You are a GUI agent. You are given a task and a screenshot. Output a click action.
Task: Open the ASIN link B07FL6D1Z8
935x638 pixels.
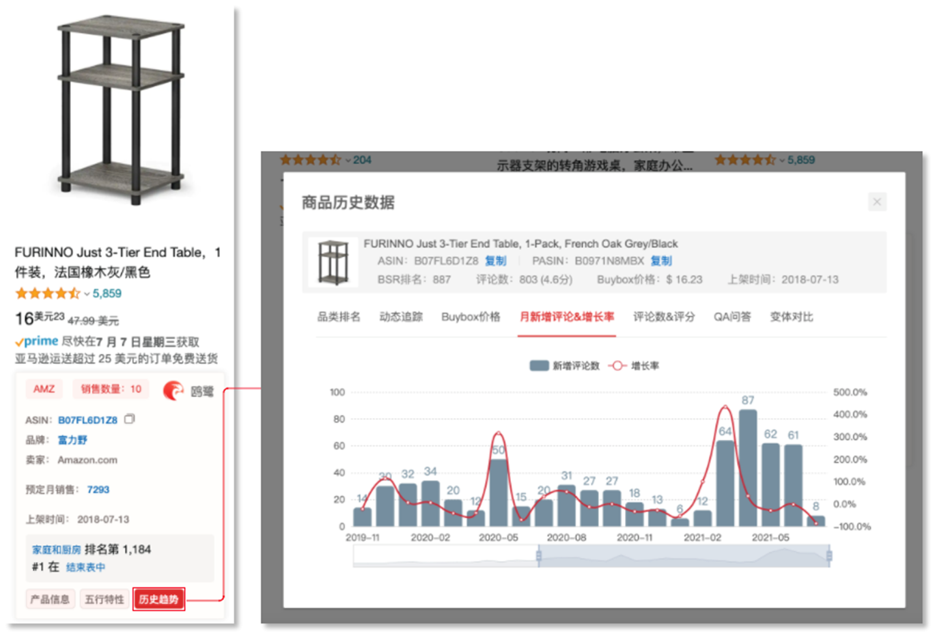click(87, 420)
